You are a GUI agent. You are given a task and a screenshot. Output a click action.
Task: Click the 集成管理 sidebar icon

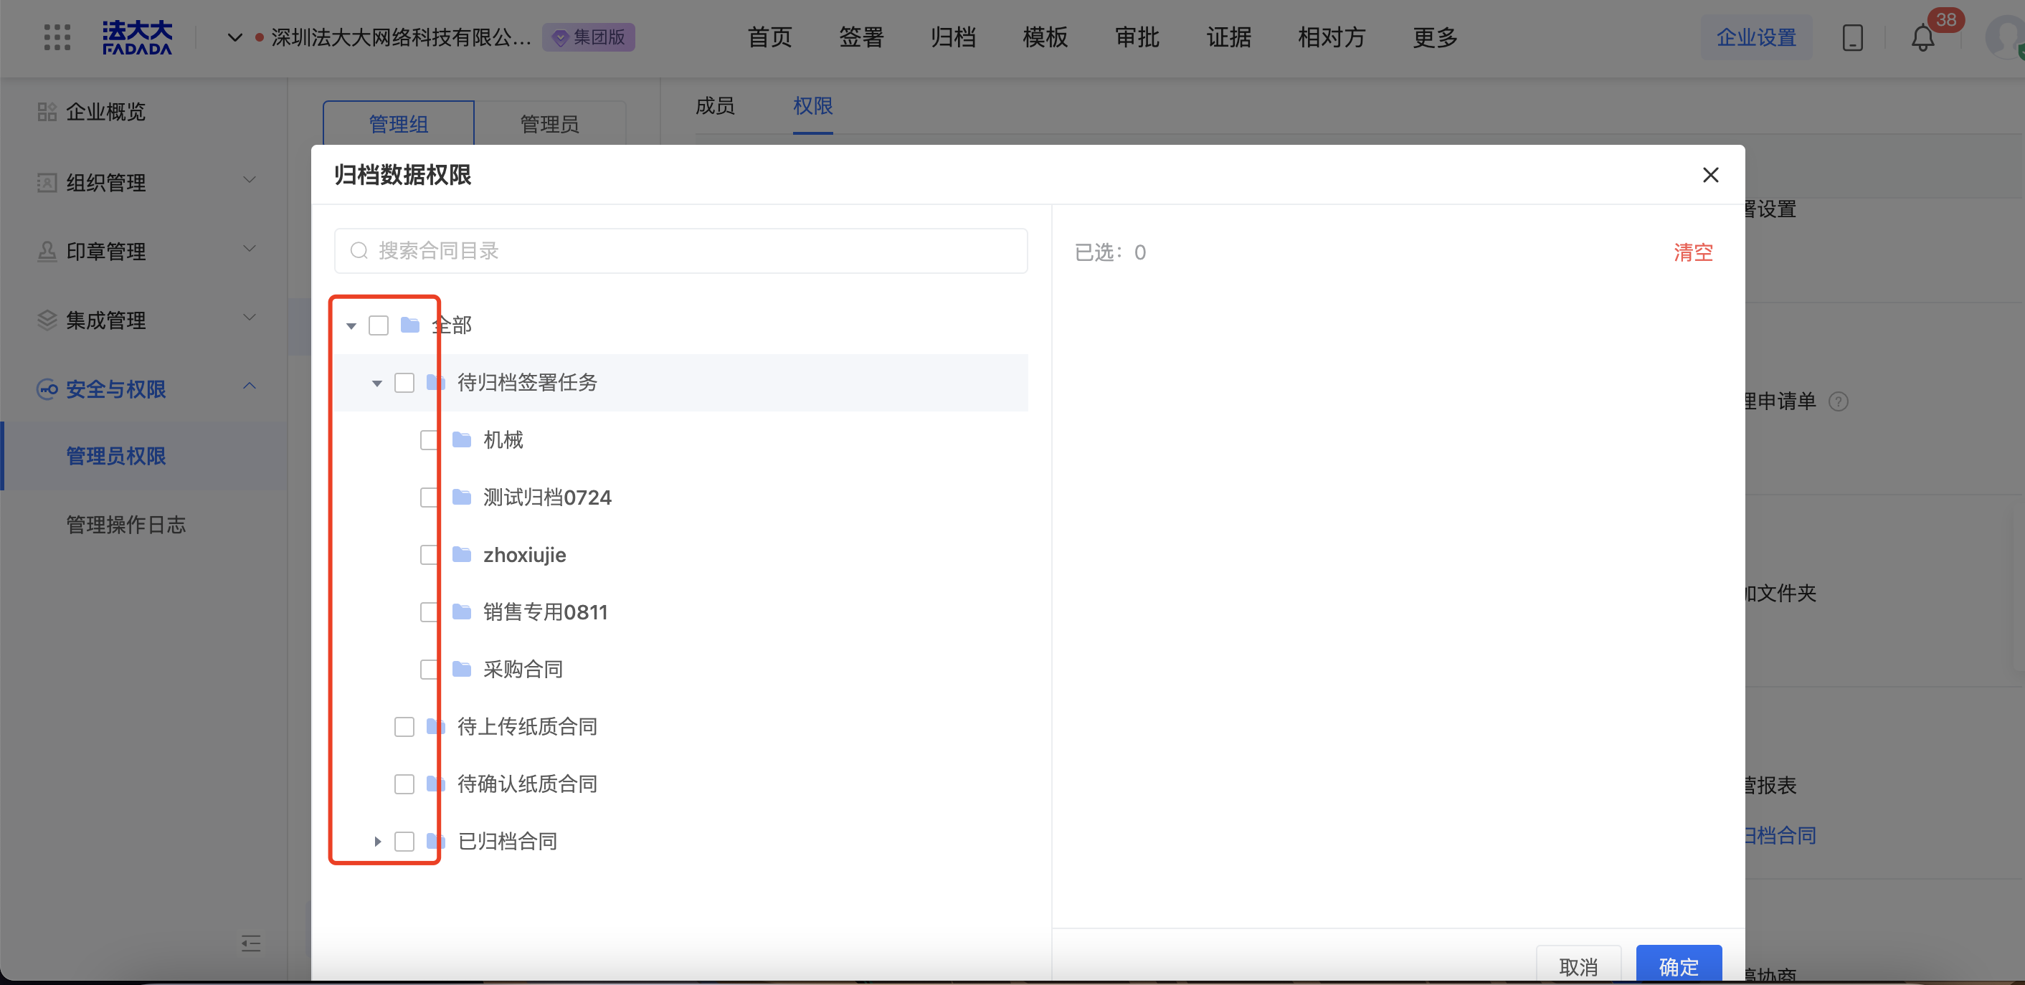[47, 320]
